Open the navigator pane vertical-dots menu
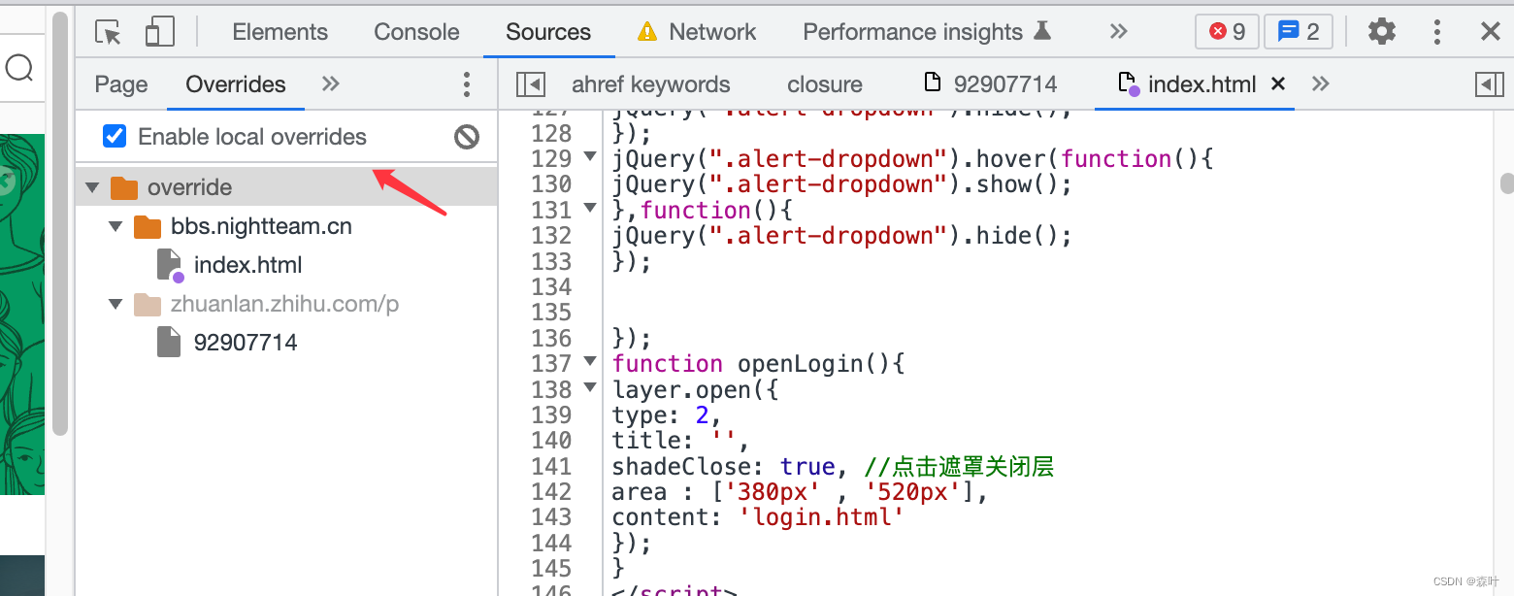Image resolution: width=1514 pixels, height=596 pixels. (467, 84)
